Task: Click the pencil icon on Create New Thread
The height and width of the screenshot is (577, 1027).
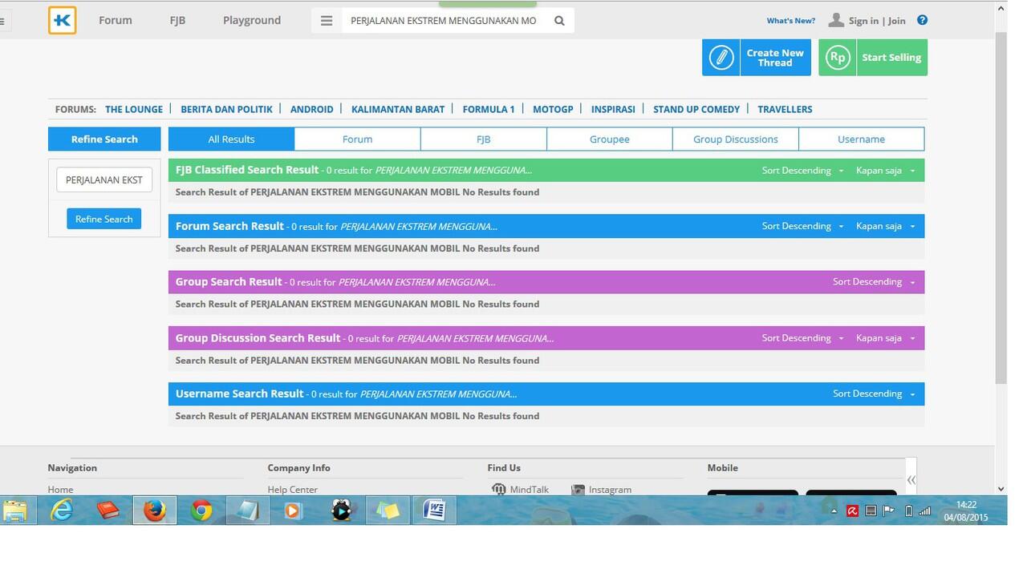Action: [x=721, y=58]
